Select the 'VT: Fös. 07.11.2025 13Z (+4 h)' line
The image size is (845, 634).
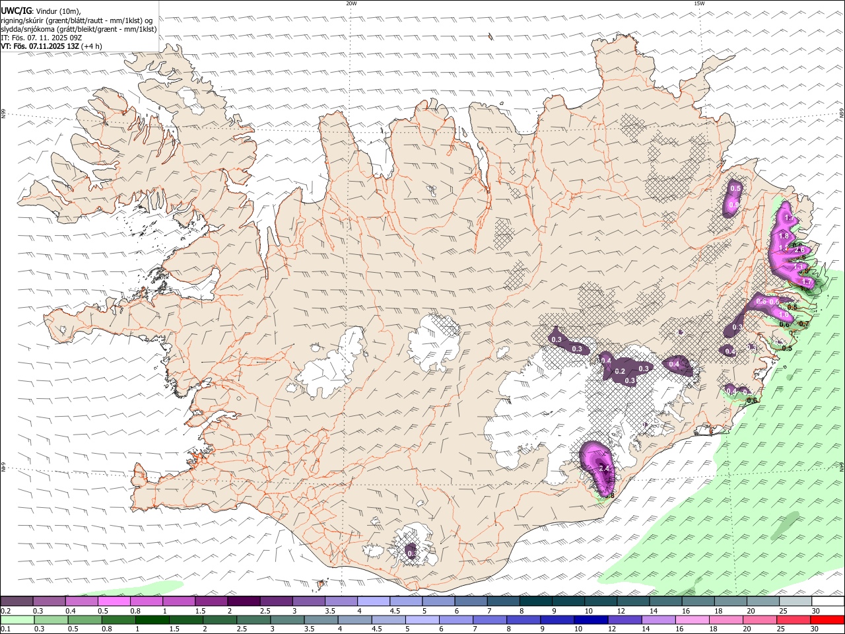pyautogui.click(x=51, y=46)
